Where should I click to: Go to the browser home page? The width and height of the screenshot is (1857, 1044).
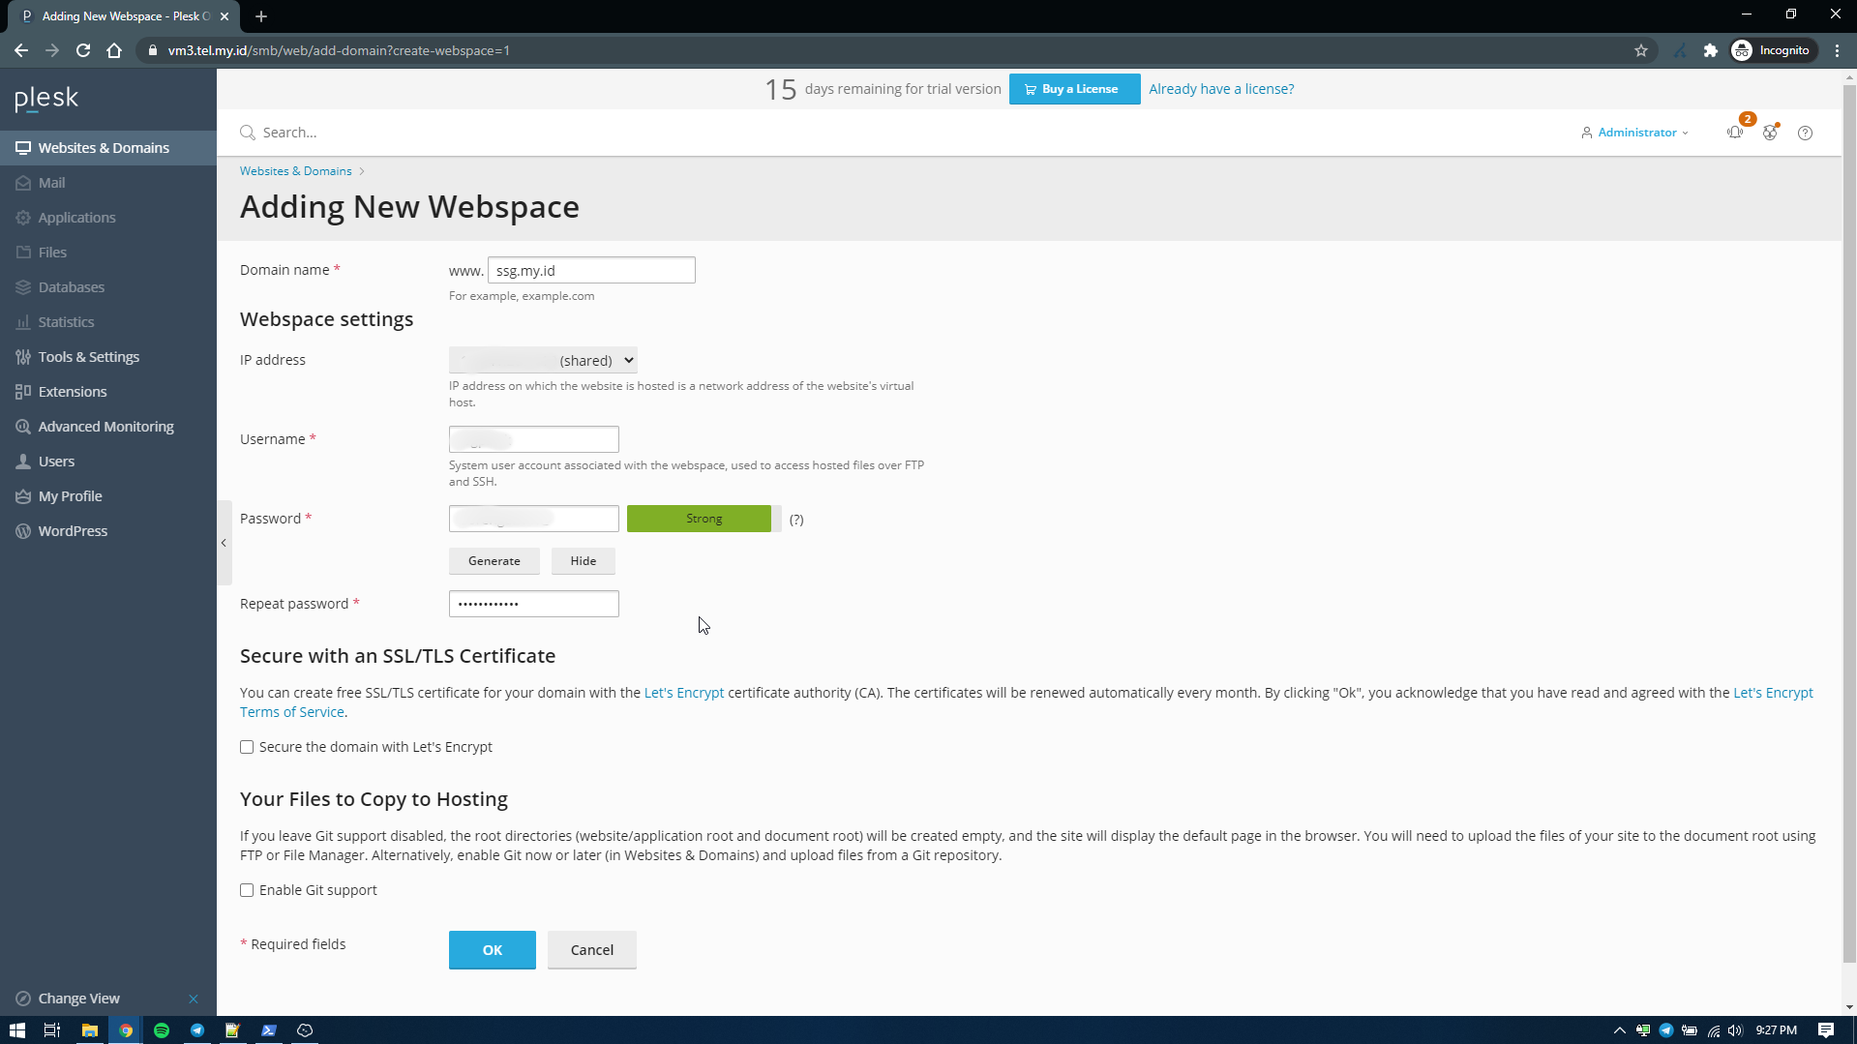tap(114, 50)
